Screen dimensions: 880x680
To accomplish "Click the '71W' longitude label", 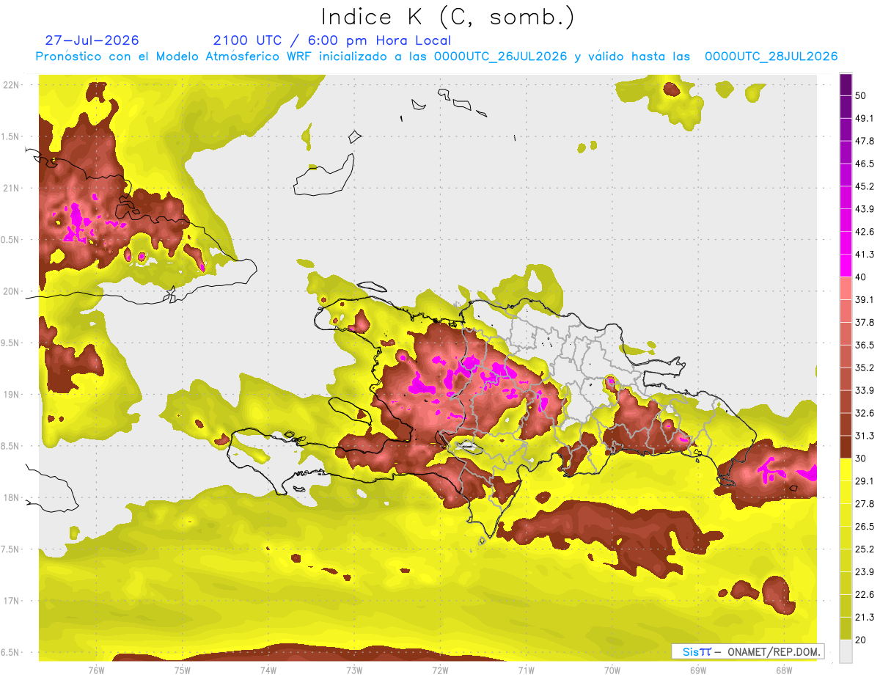I will point(526,670).
